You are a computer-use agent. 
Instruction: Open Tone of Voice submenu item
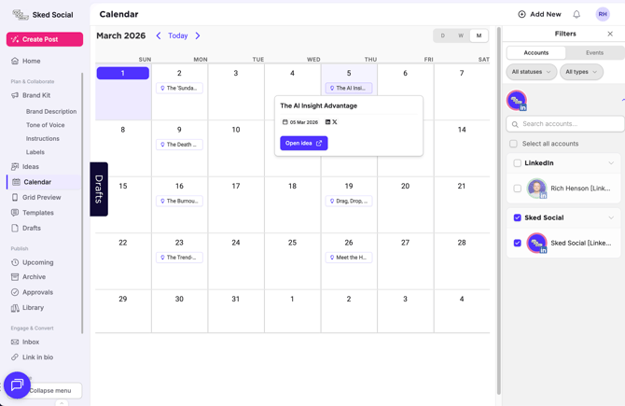coord(46,125)
